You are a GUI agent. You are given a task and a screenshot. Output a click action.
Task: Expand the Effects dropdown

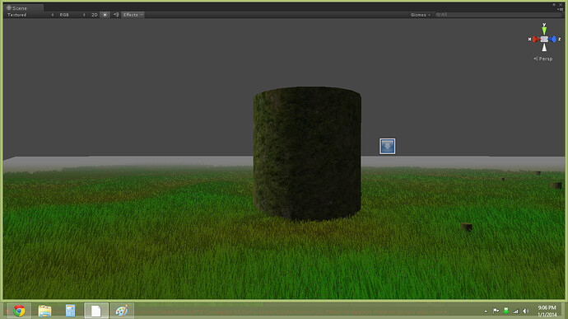tap(133, 15)
